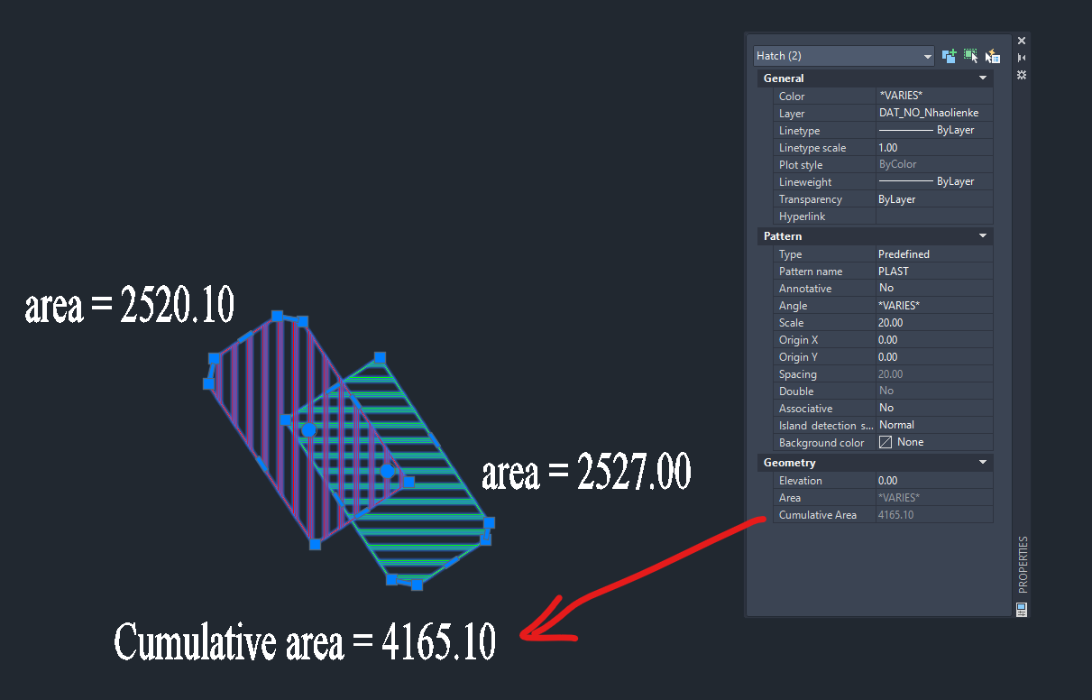Click the auto-hide palette icon
This screenshot has height=700, width=1092.
[x=1022, y=58]
